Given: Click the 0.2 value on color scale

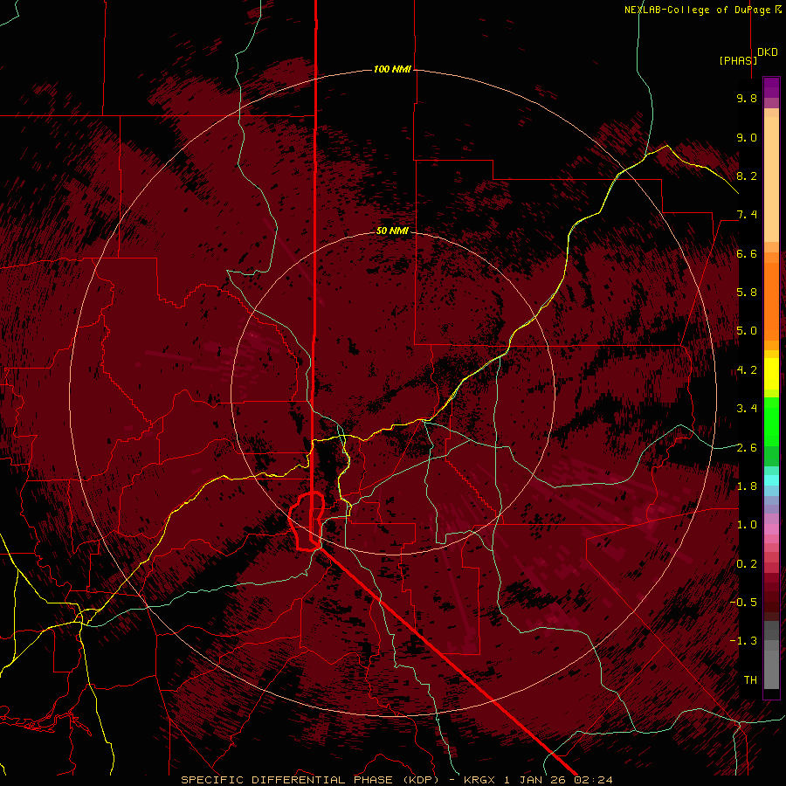Looking at the screenshot, I should [x=747, y=564].
